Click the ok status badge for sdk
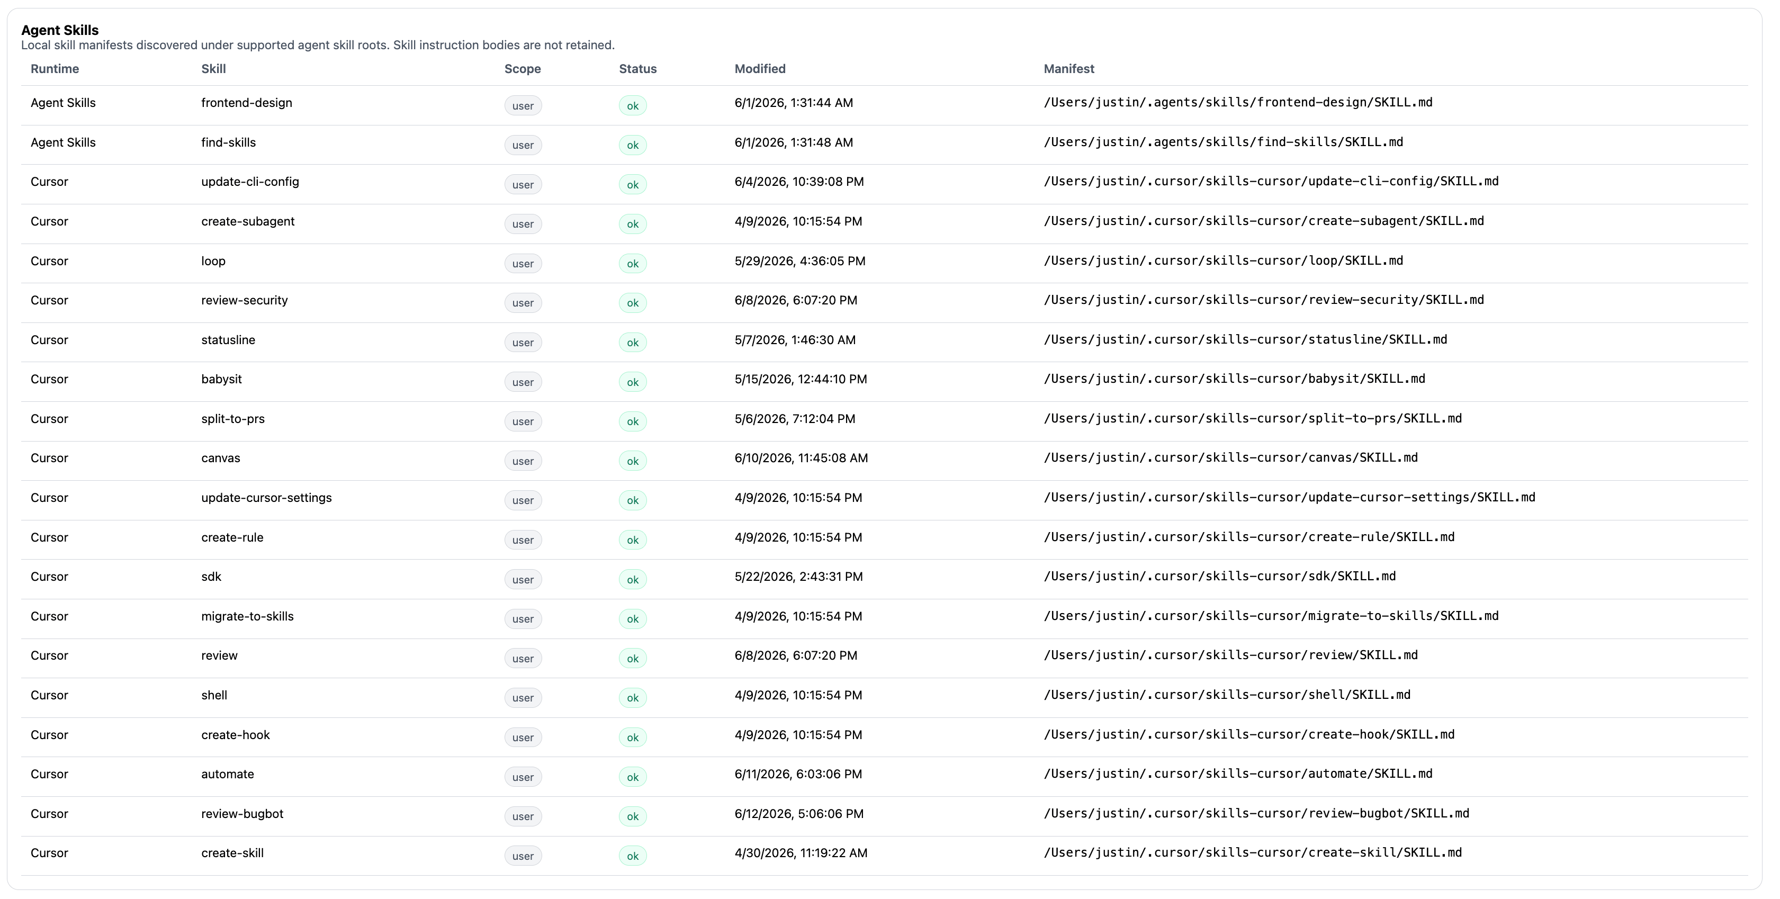 click(x=633, y=580)
